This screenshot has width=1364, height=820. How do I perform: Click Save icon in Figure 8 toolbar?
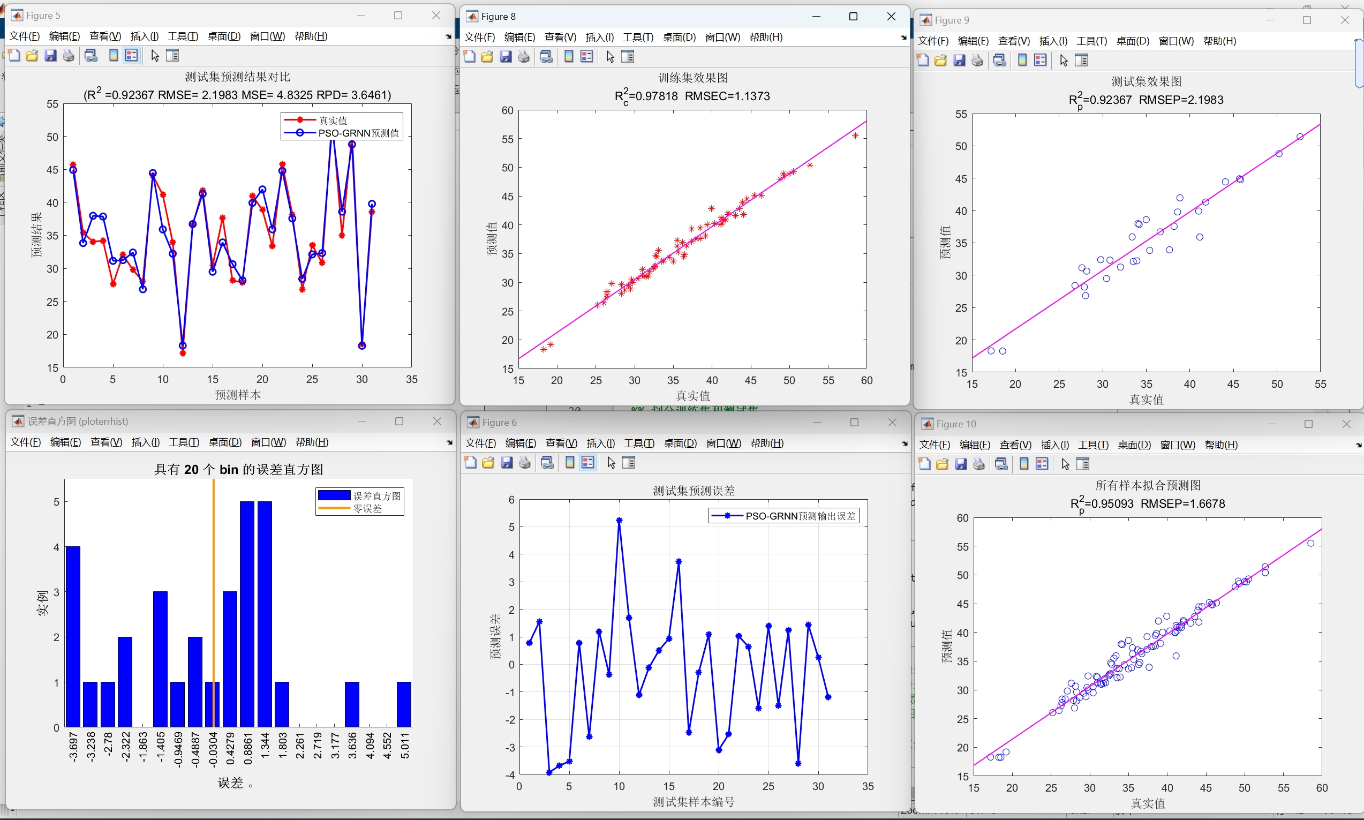pos(506,56)
